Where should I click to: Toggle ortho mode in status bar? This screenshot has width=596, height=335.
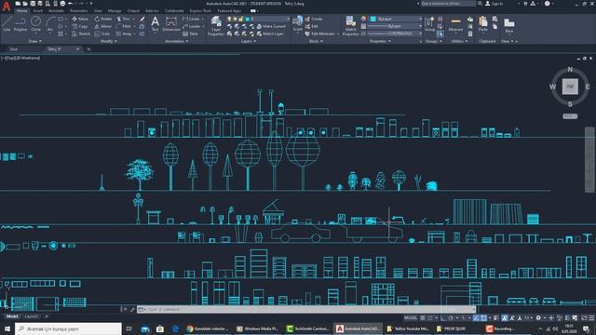[443, 318]
